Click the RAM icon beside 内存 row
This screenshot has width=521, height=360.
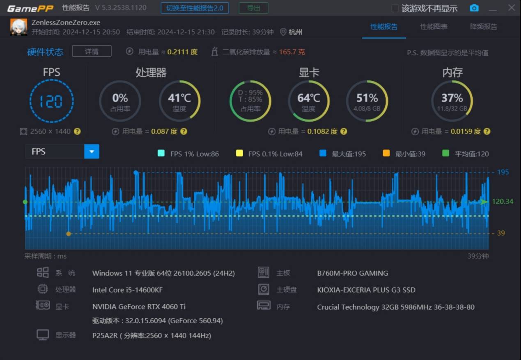(x=264, y=305)
